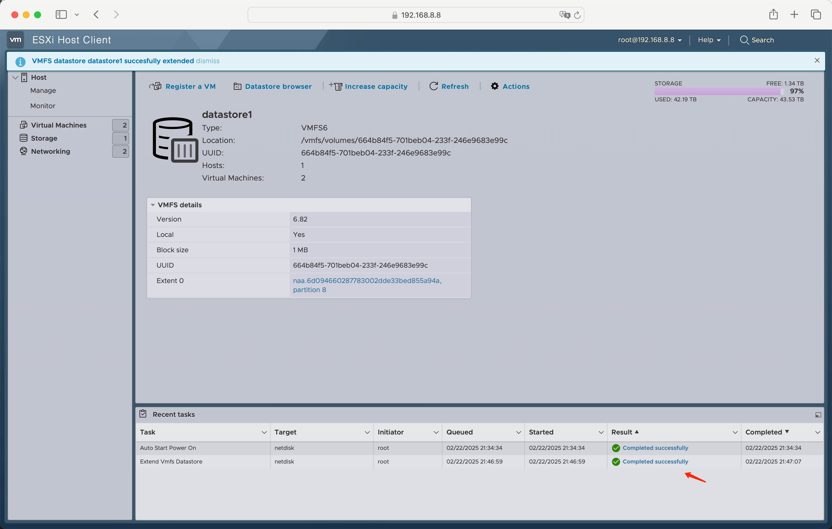Click the vm logo icon
Viewport: 832px width, 529px height.
16,40
